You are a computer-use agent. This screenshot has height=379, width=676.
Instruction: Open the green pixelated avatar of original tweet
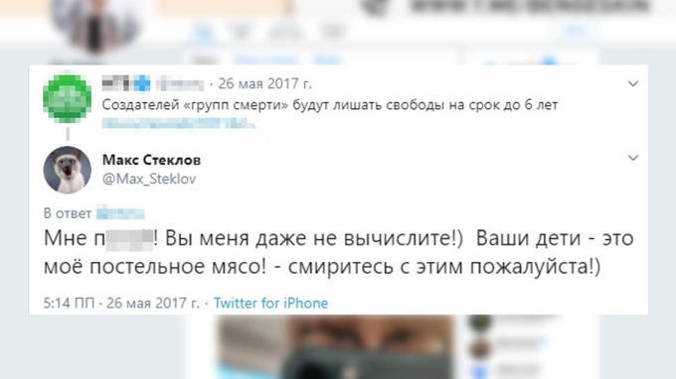click(x=67, y=98)
